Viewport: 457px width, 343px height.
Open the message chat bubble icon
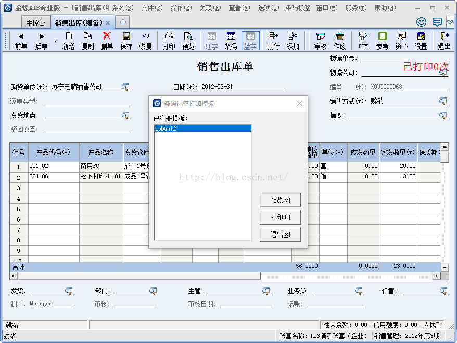(437, 22)
